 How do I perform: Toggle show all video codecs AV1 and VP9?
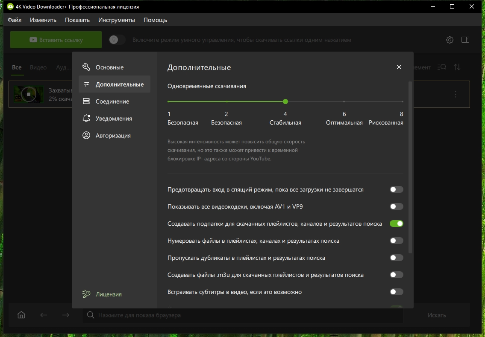click(x=396, y=206)
